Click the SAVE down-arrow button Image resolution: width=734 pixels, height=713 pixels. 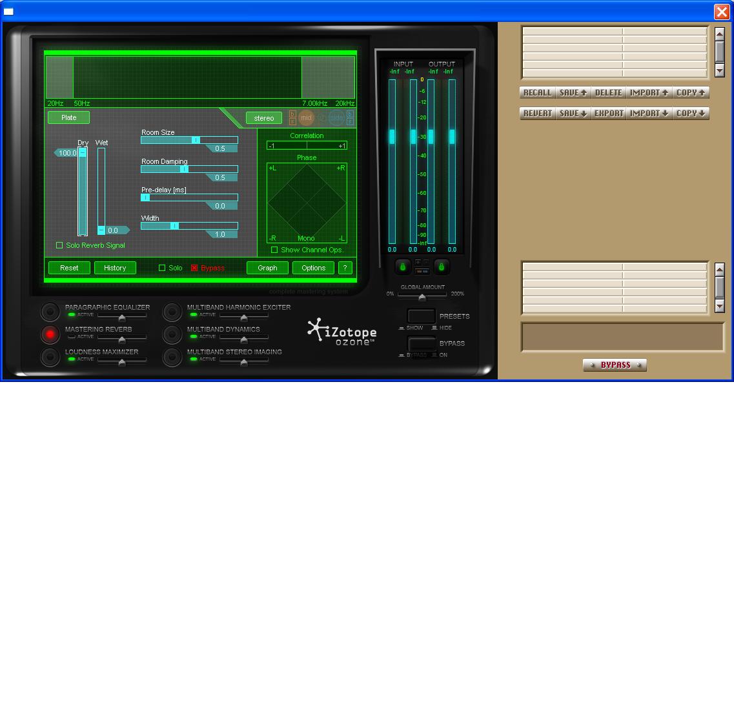573,113
